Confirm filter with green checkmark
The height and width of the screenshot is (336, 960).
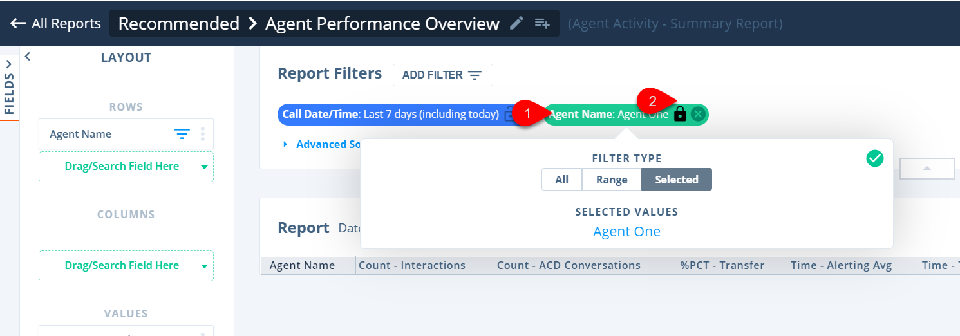click(875, 158)
